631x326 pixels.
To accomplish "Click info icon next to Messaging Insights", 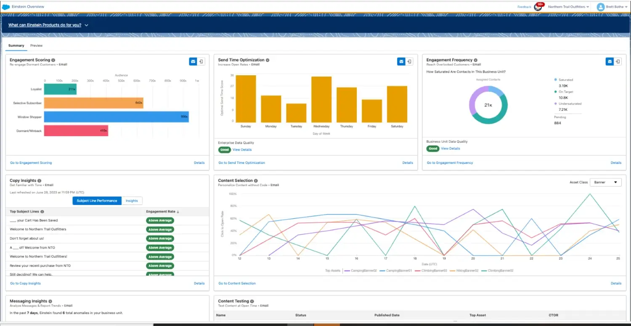I will tap(50, 301).
